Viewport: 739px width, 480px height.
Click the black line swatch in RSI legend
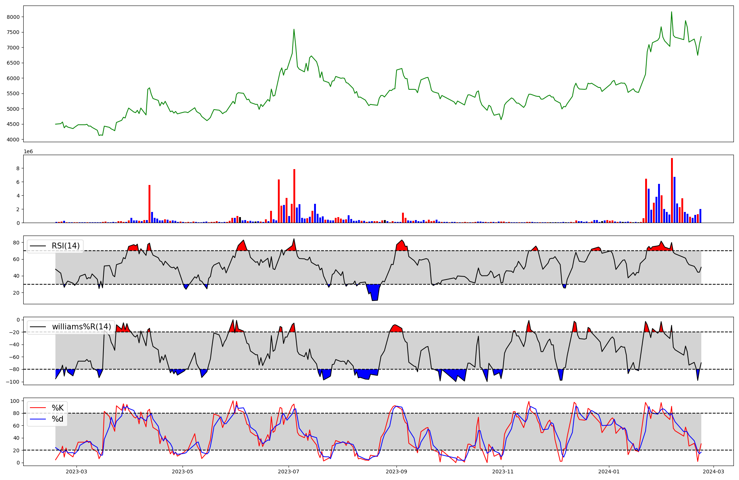tap(38, 246)
